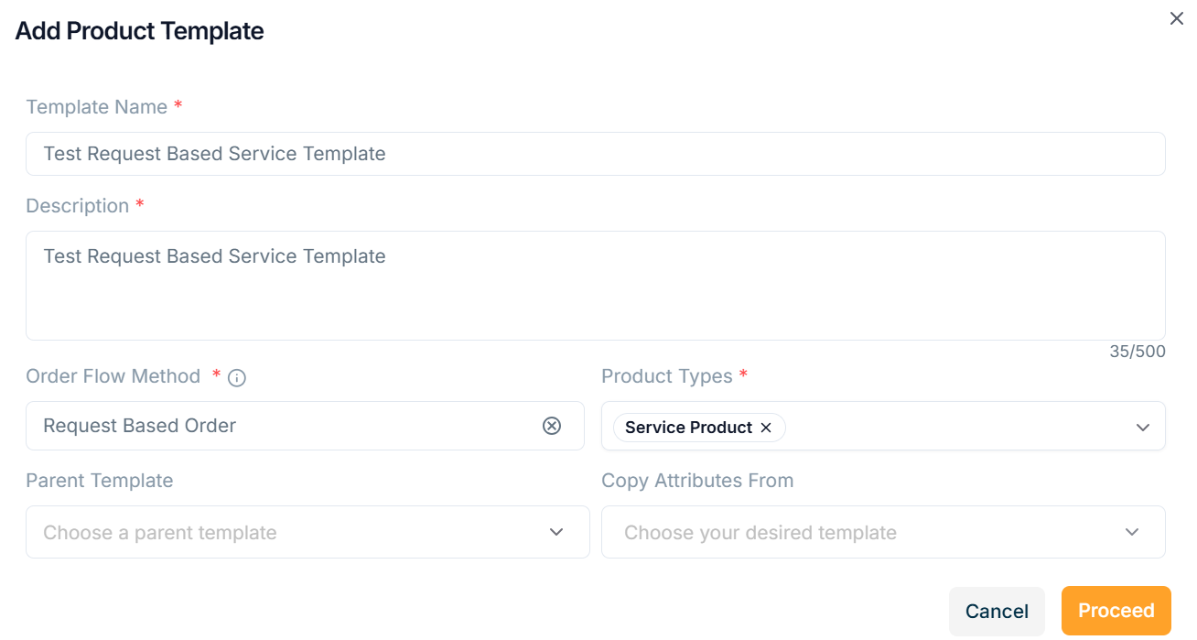Image resolution: width=1197 pixels, height=640 pixels.
Task: Open the Parent Template dropdown chevron
Action: pos(556,532)
